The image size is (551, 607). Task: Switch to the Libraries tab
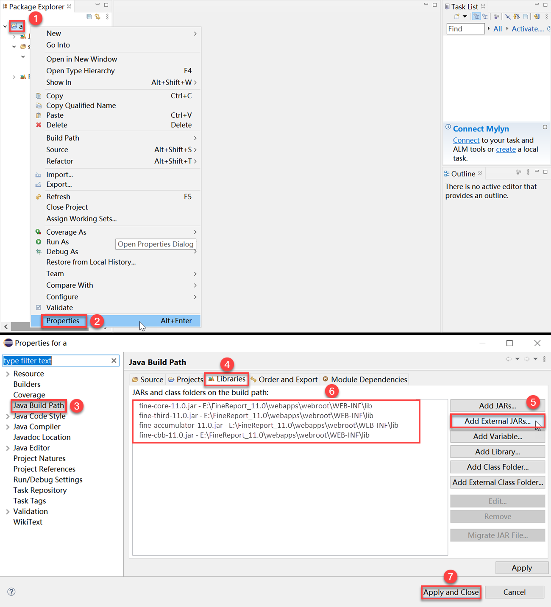coord(226,379)
